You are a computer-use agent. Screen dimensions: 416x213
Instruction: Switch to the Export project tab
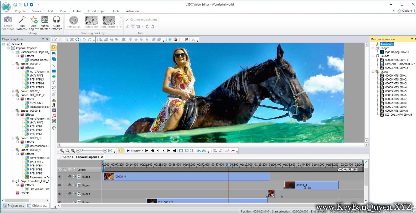point(96,11)
